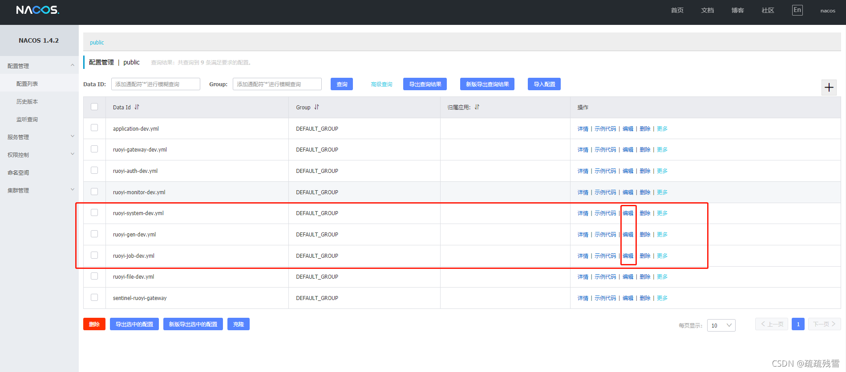Check the ruoyi-system-dev.yml row checkbox
Screen dimensions: 846x372
tap(94, 212)
